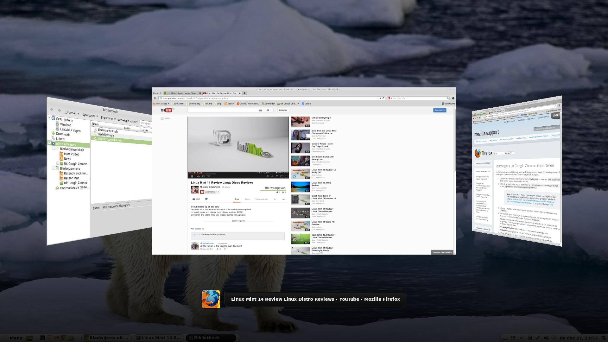The width and height of the screenshot is (608, 342).
Task: Click the Firefox back arrow button
Action: tap(155, 98)
